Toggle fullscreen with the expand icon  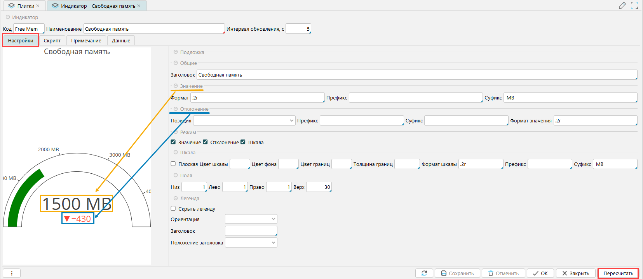(x=634, y=5)
